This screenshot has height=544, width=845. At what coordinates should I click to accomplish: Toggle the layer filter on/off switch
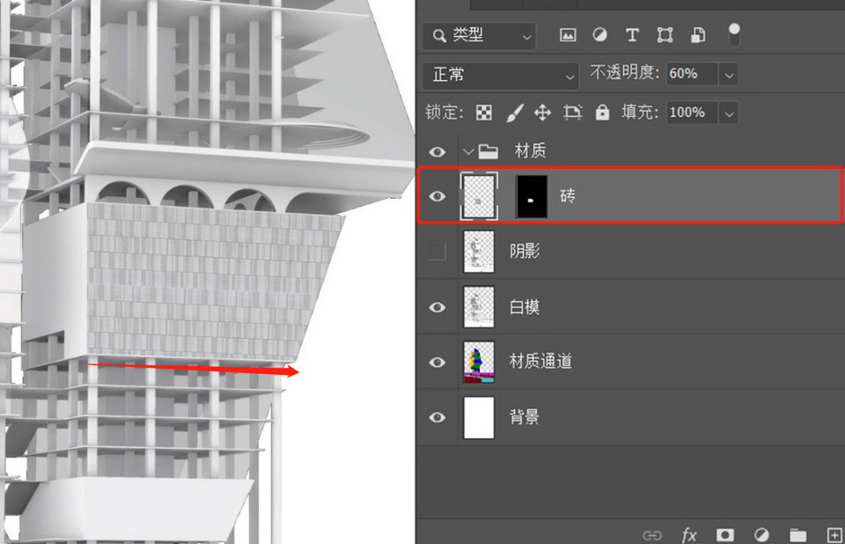(x=734, y=34)
